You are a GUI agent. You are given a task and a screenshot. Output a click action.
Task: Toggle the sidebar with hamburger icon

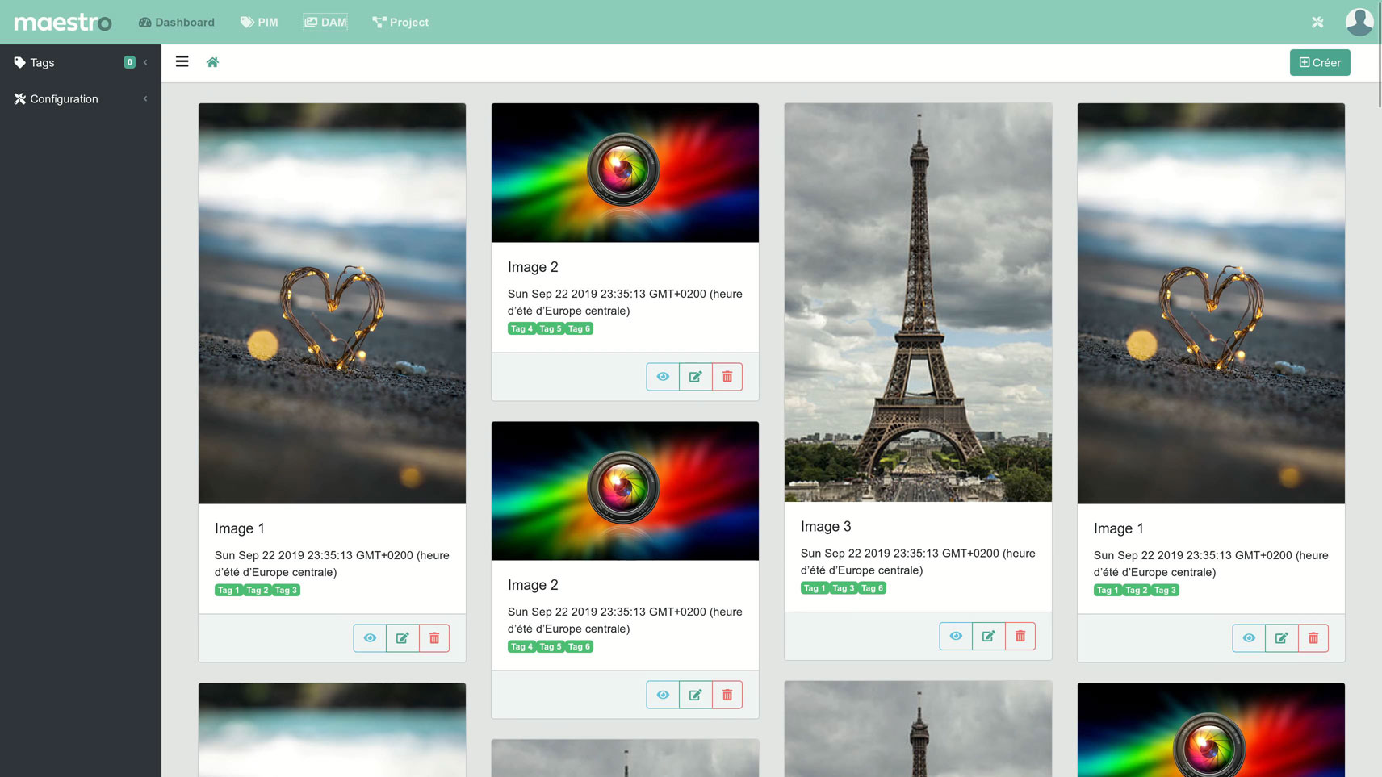[182, 61]
